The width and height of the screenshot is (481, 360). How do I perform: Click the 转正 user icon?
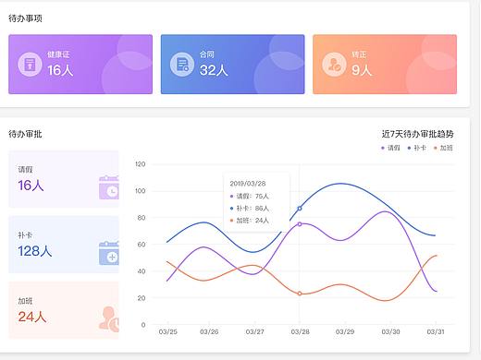pyautogui.click(x=334, y=65)
